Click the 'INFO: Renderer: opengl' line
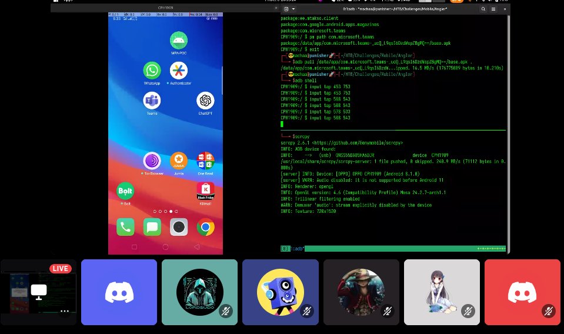Viewport: 564px width, 334px height. (307, 186)
